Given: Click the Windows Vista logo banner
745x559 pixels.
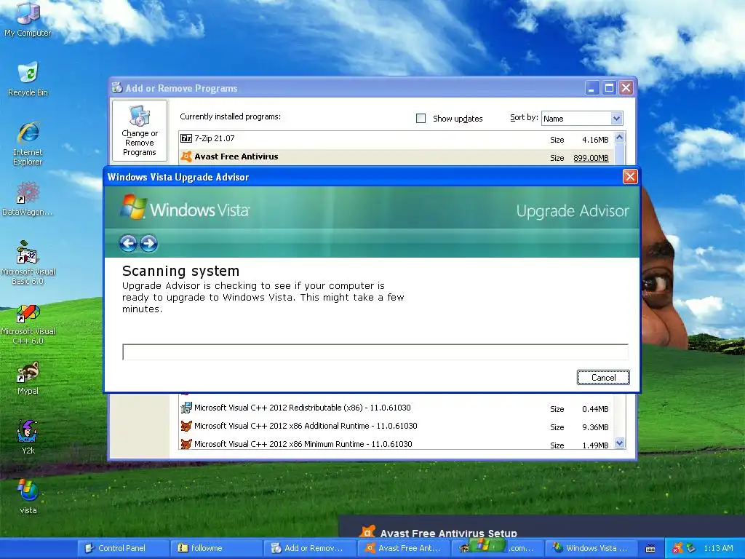Looking at the screenshot, I should [x=184, y=207].
